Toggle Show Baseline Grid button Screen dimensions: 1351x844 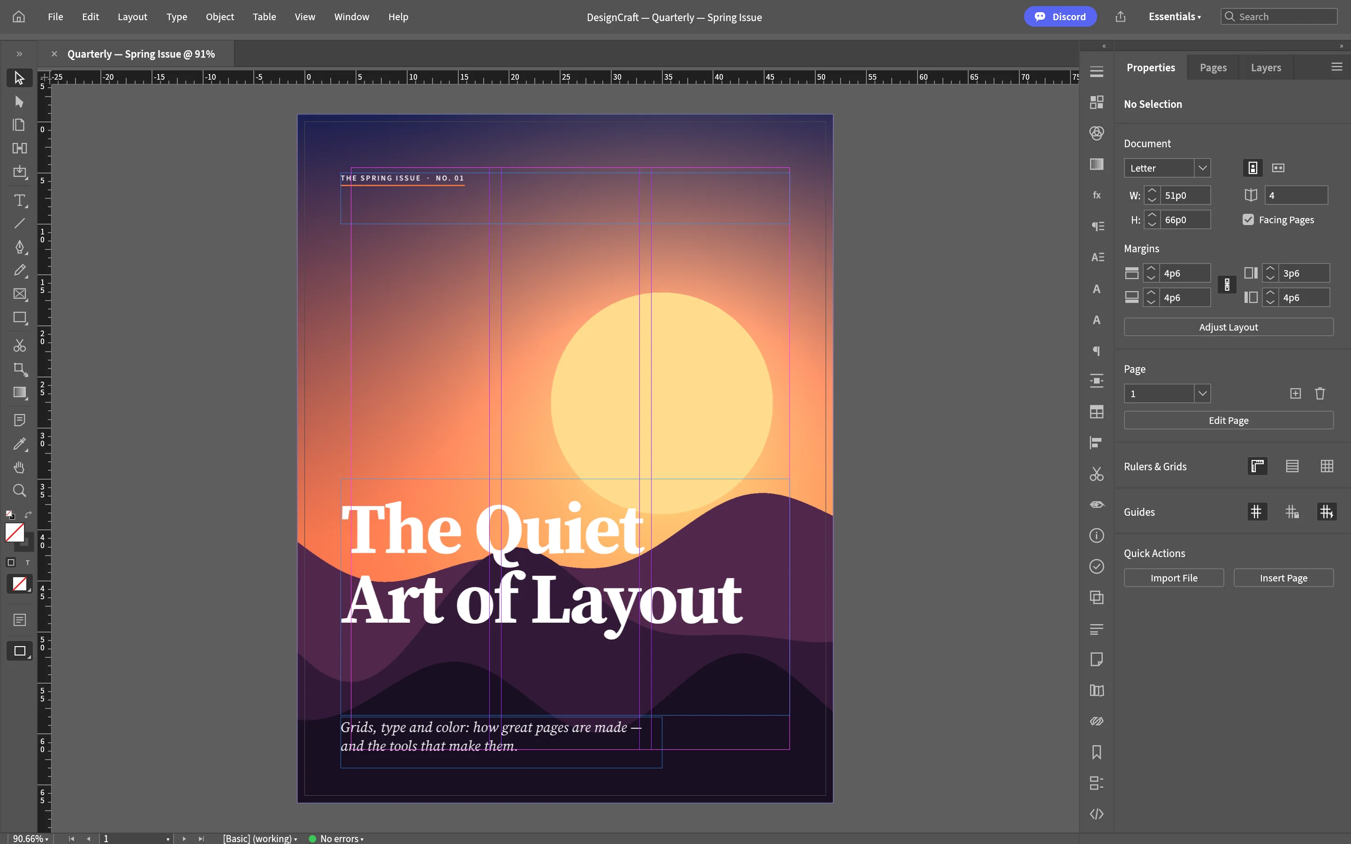(x=1292, y=466)
